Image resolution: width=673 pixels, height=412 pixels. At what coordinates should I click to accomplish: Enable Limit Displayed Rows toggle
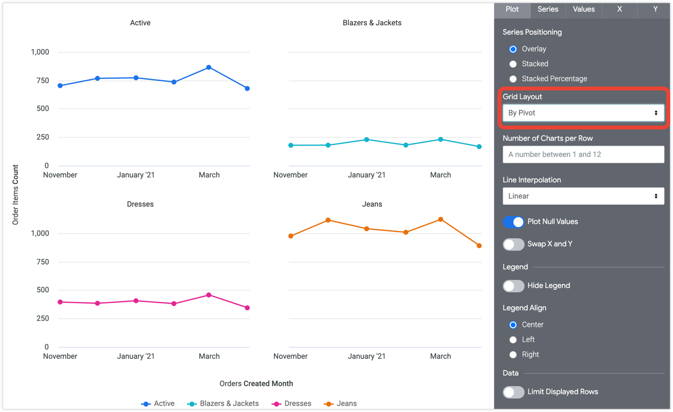pyautogui.click(x=513, y=392)
